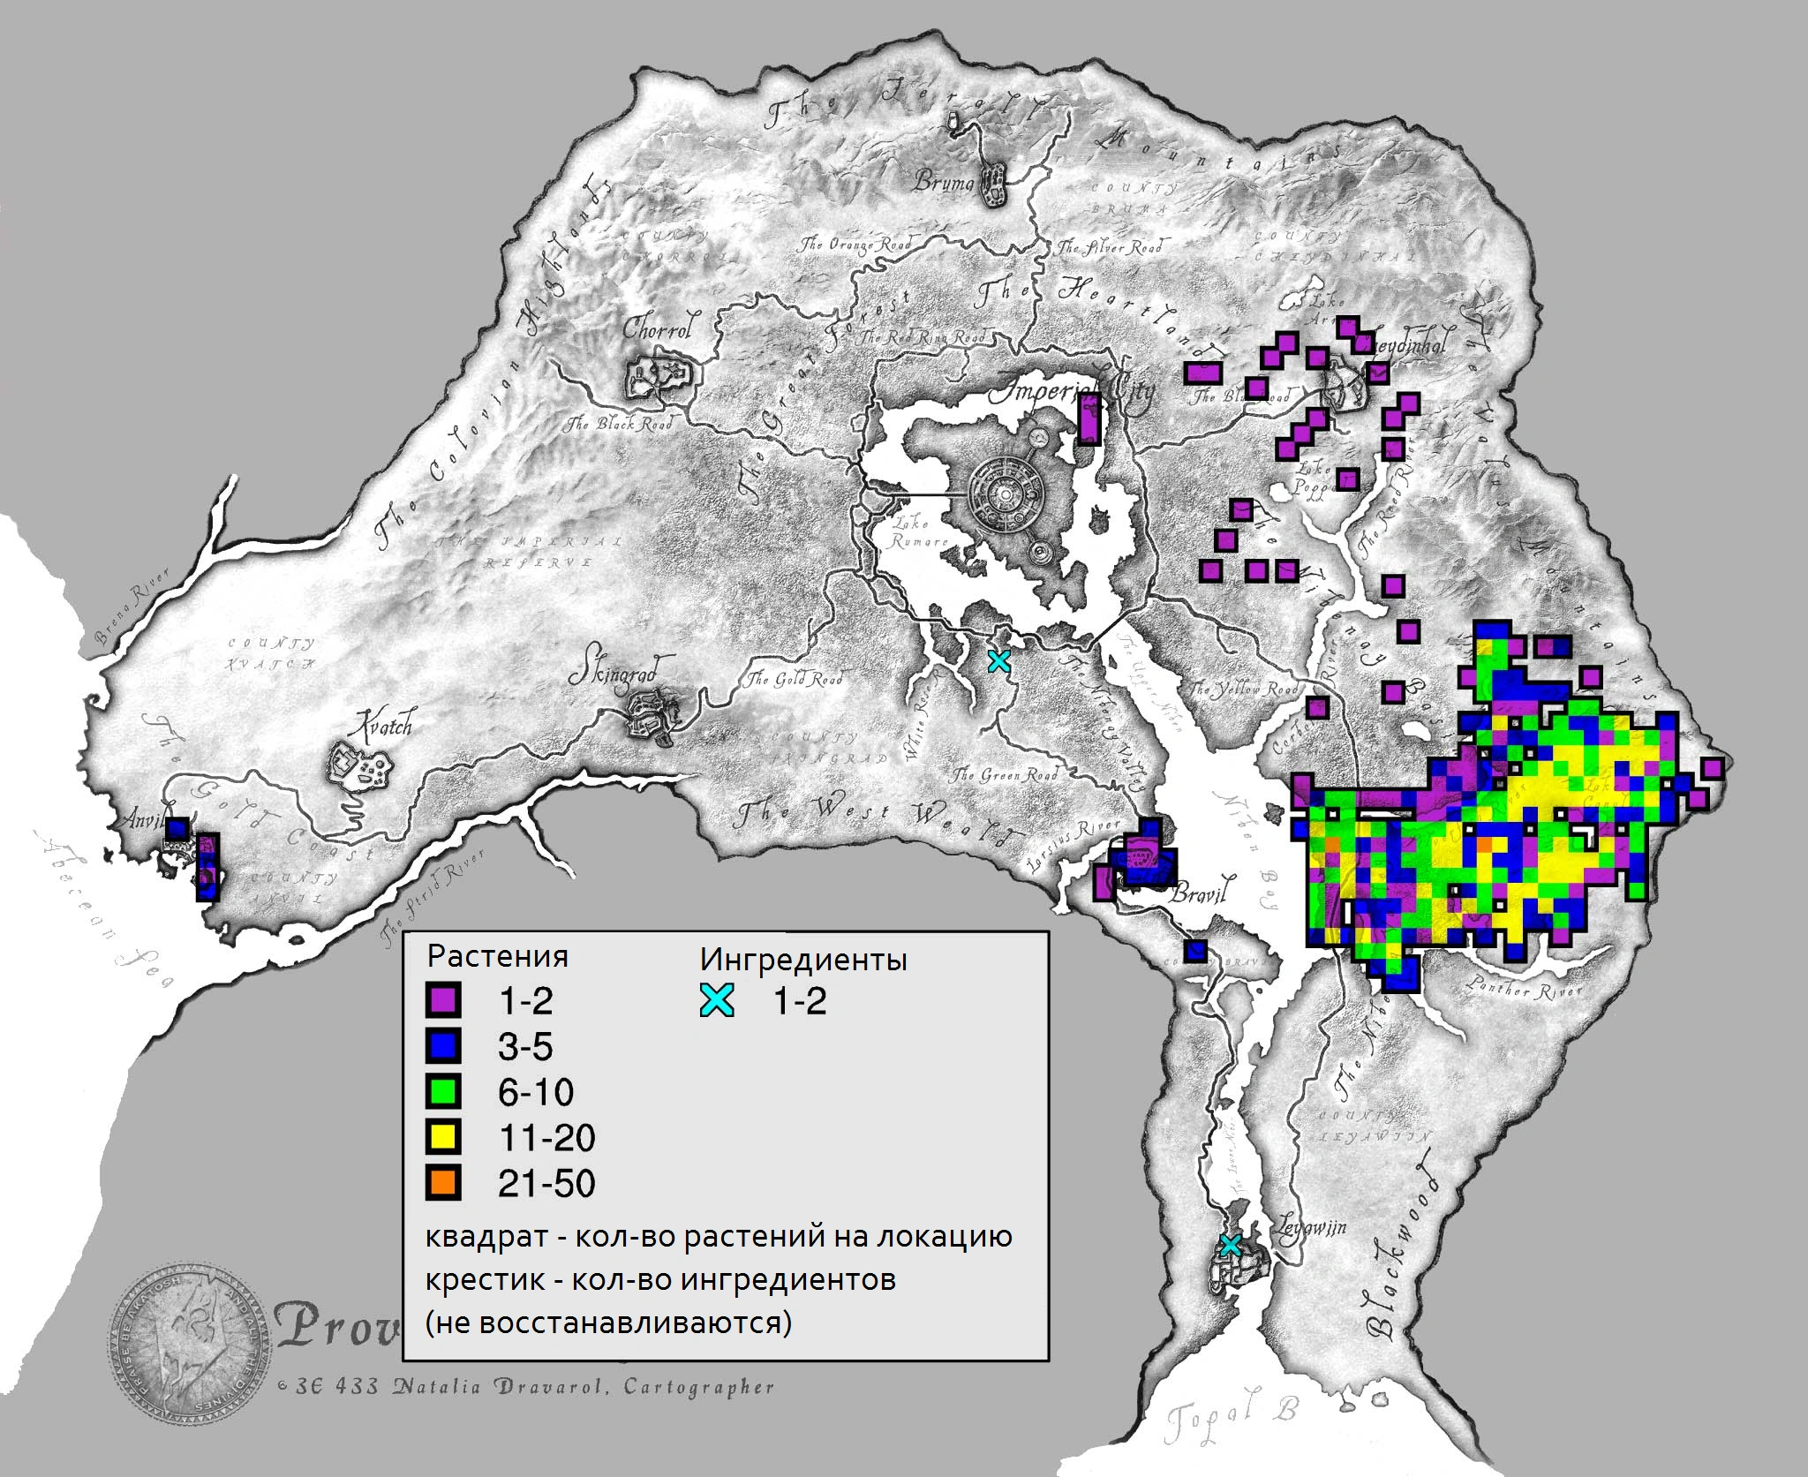Click the orange 21-50 legend swatch
1808x1477 pixels.
[x=442, y=1183]
